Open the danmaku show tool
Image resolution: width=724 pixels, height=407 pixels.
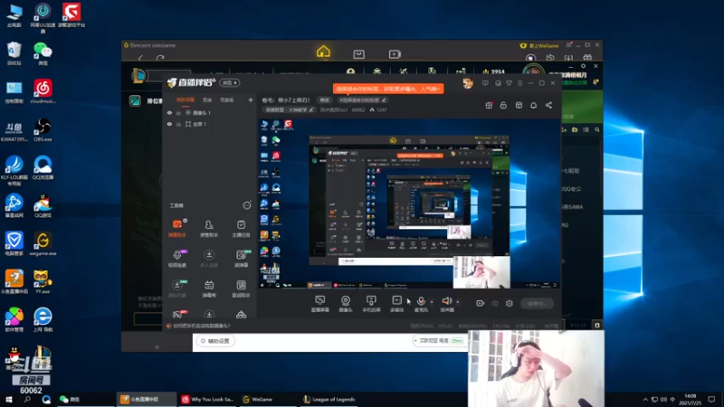tap(209, 289)
